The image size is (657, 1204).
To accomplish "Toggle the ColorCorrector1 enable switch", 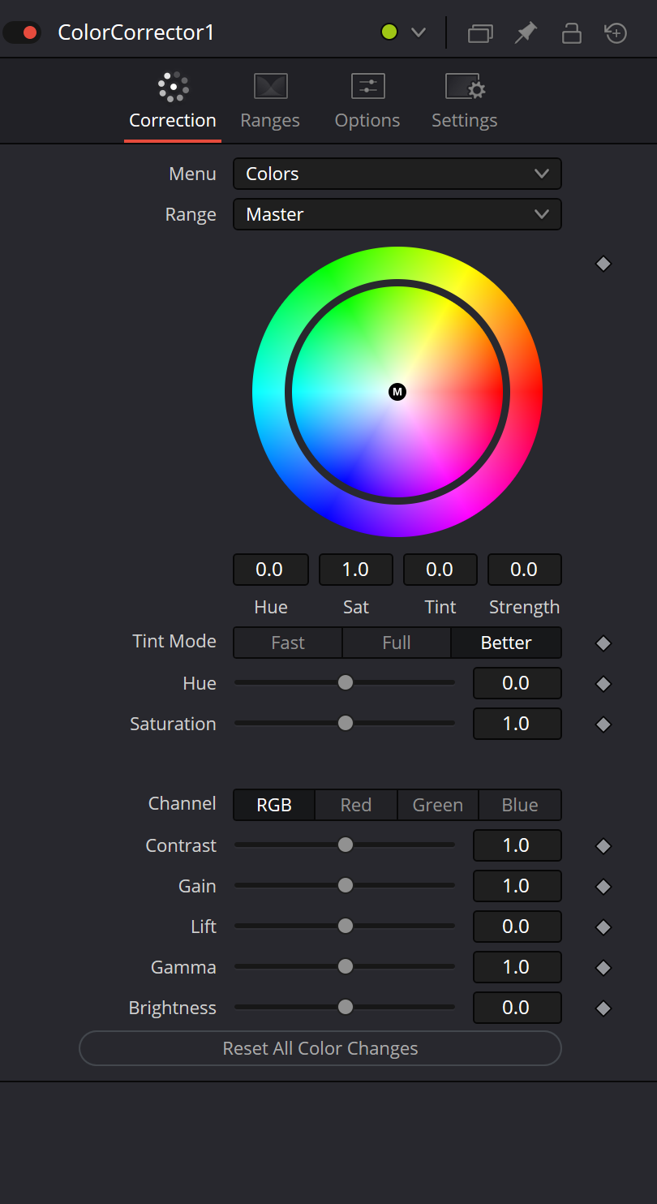I will pos(22,33).
